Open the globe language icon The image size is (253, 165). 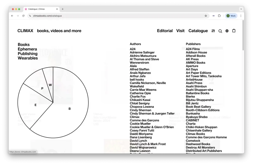[227, 31]
